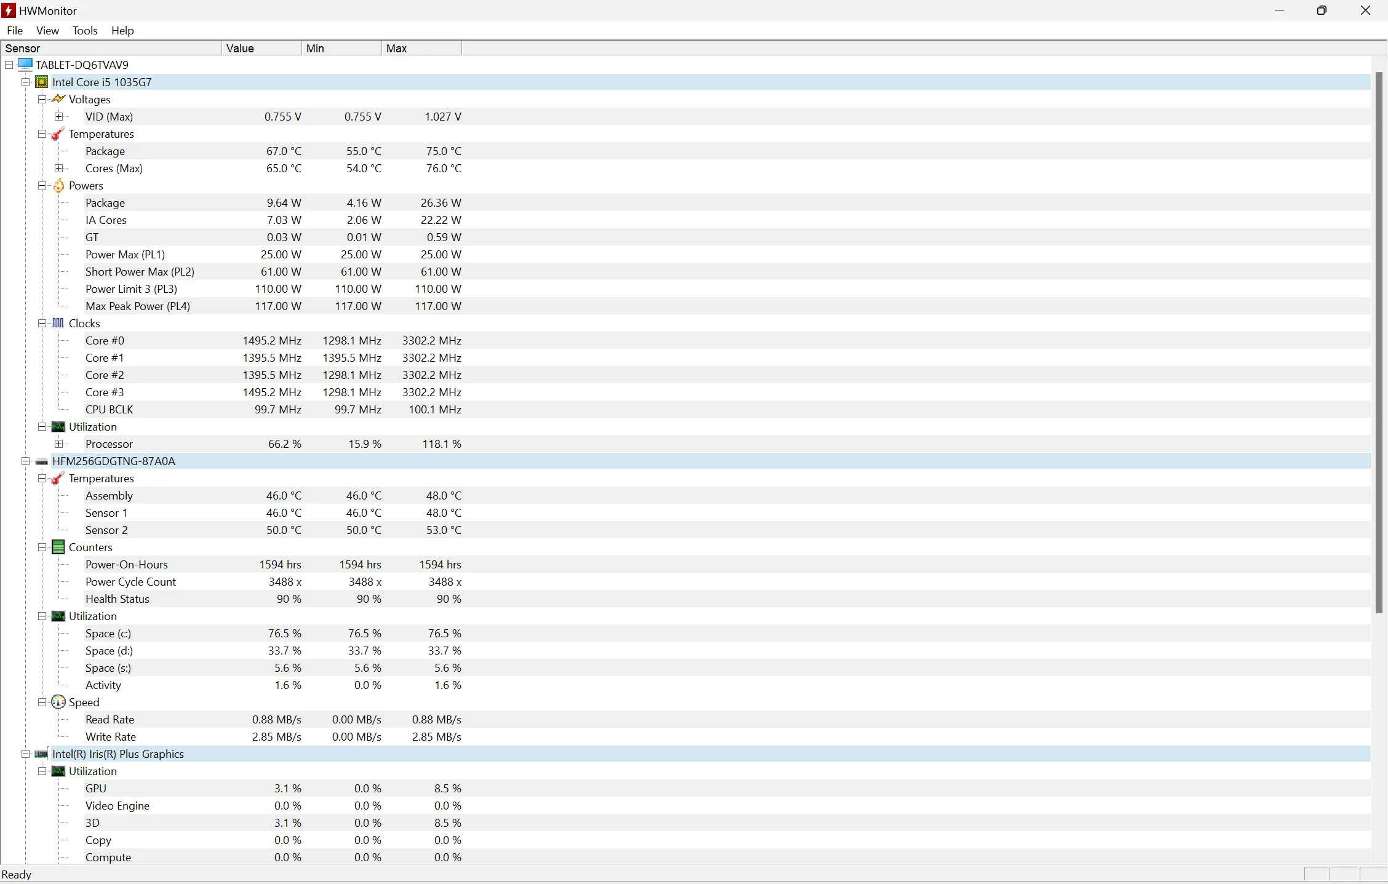Screen dimensions: 1388x884
Task: Click the Clocks icon under Intel Core i5 section
Action: click(x=58, y=322)
